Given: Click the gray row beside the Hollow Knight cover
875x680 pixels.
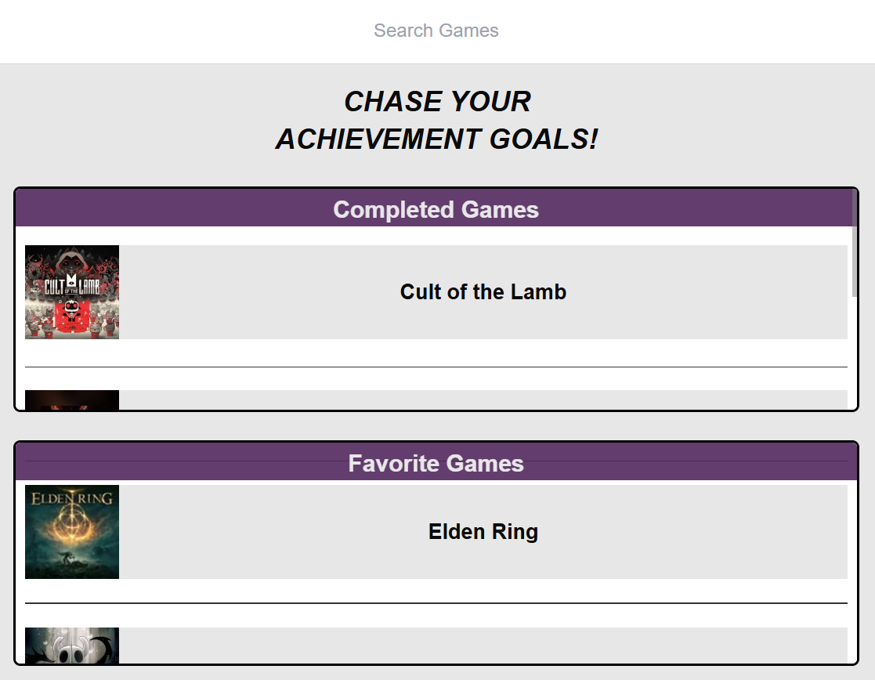Looking at the screenshot, I should 483,645.
